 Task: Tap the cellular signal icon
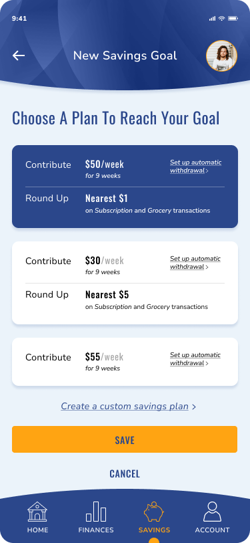pos(213,18)
